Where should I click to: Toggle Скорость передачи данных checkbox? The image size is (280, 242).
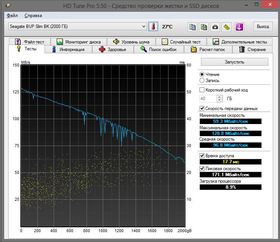(x=202, y=108)
